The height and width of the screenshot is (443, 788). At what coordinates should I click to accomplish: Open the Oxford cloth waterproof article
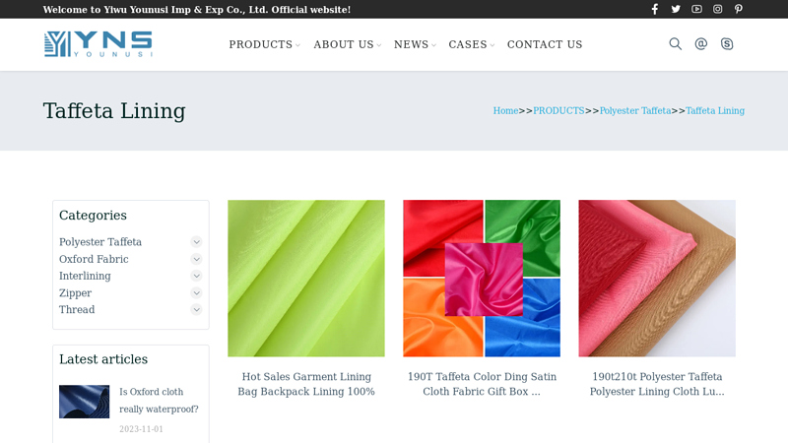pos(159,400)
